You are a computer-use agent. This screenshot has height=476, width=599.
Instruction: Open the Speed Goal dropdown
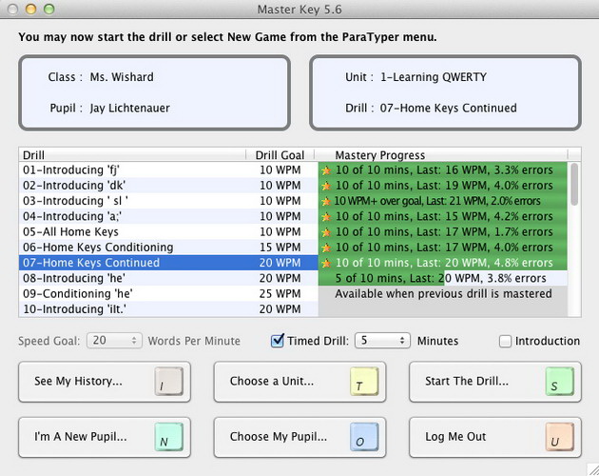pyautogui.click(x=115, y=341)
